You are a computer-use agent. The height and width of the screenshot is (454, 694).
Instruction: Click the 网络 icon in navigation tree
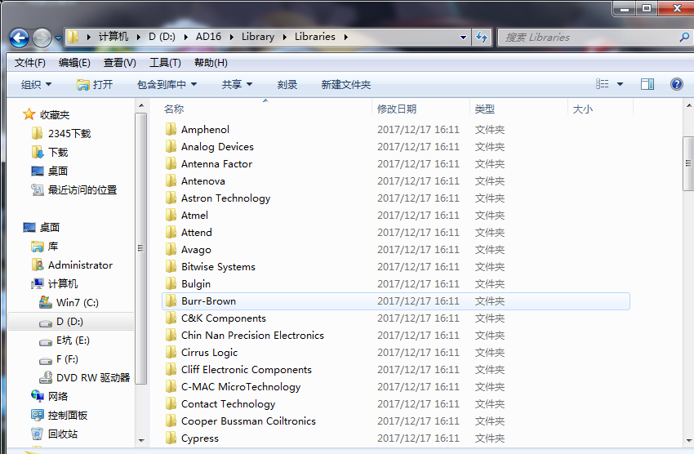[x=38, y=396]
